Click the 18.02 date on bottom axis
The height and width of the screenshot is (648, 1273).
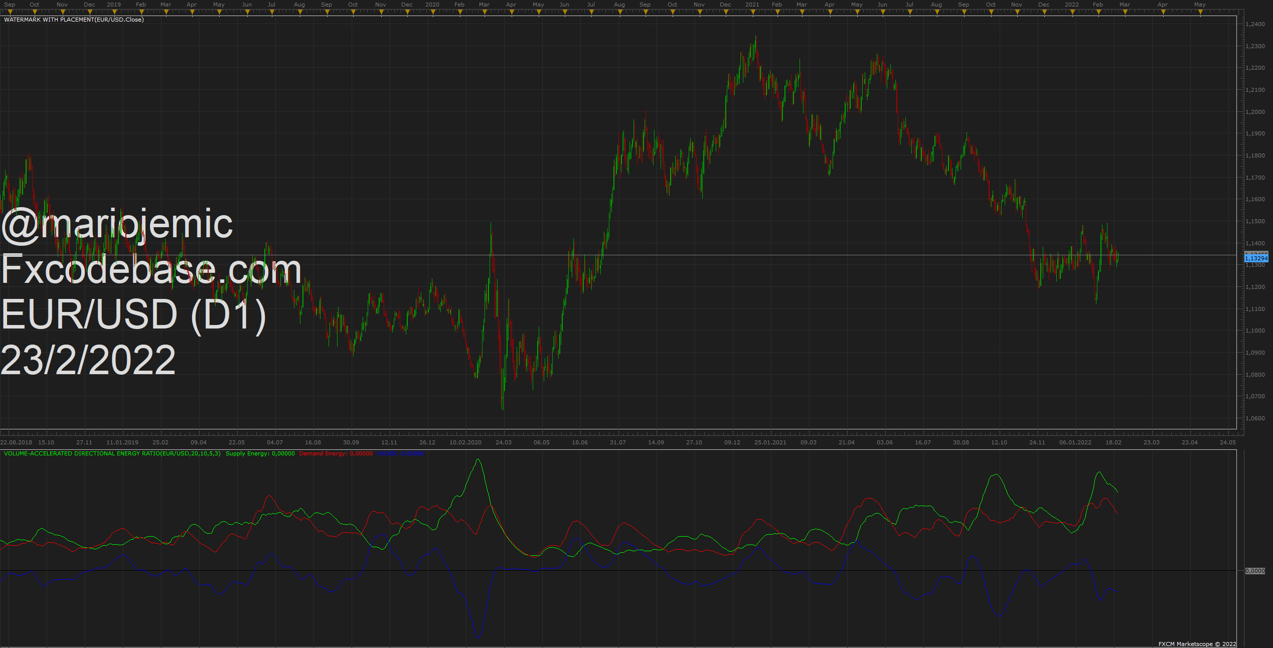tap(1113, 442)
